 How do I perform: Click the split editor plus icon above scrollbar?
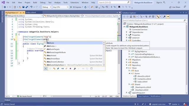point(119,19)
